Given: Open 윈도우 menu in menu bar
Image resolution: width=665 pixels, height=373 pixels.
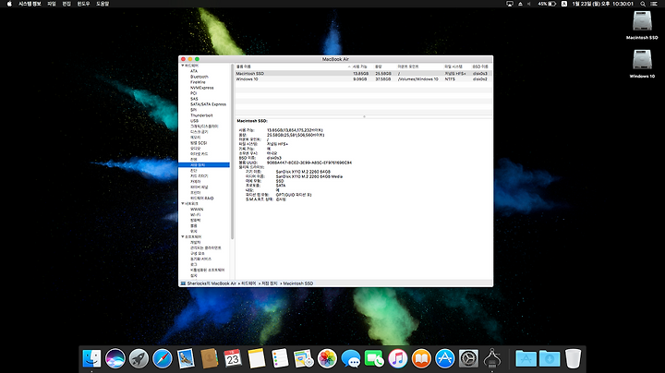Looking at the screenshot, I should tap(83, 4).
